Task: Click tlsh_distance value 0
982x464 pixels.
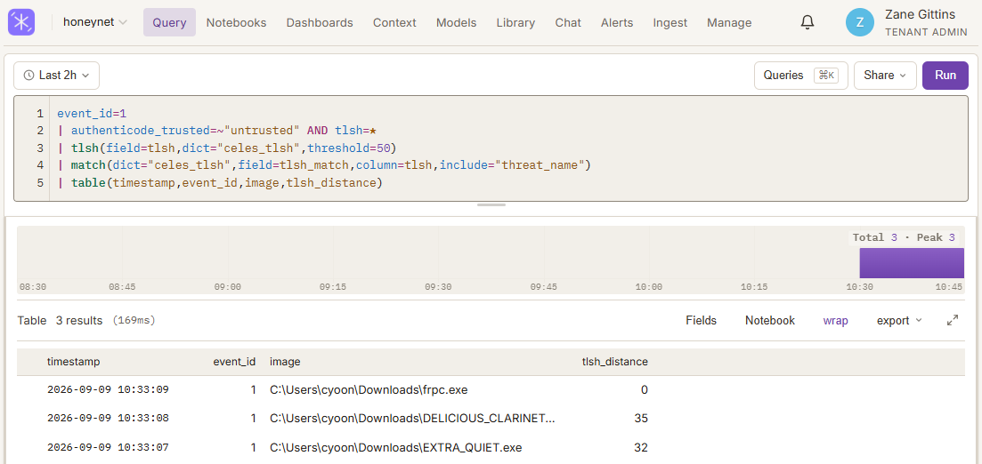Action: pos(645,389)
